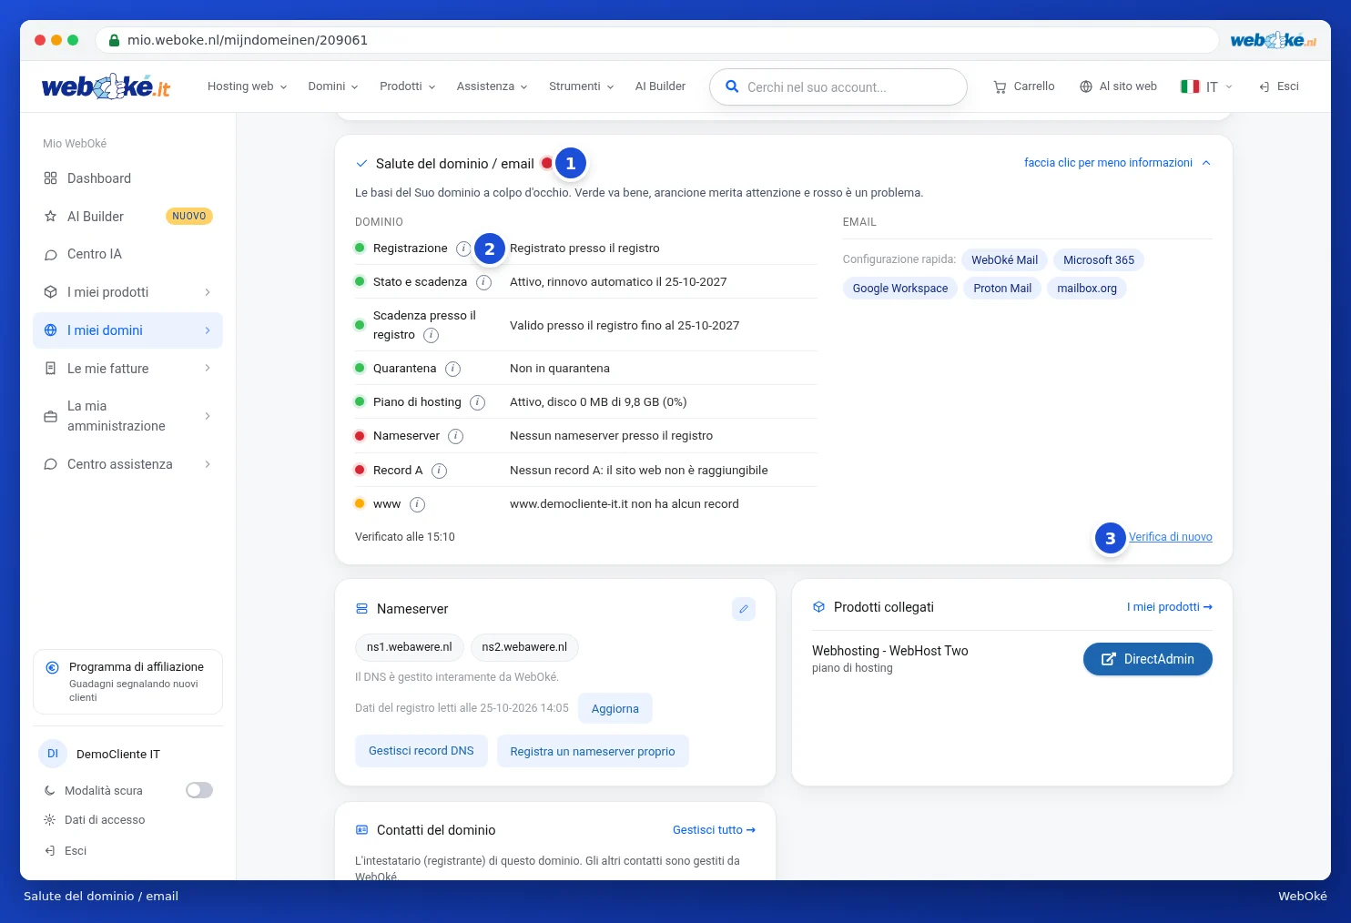Click the shopping cart Carrello icon
Viewport: 1351px width, 923px height.
point(1000,86)
